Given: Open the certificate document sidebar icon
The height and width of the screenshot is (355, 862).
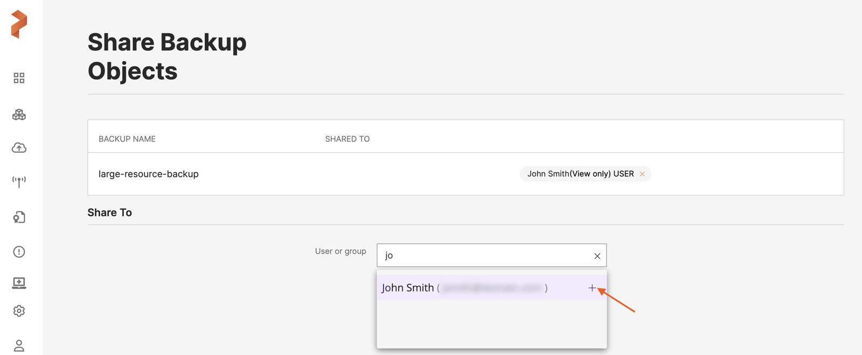Looking at the screenshot, I should pos(19,217).
